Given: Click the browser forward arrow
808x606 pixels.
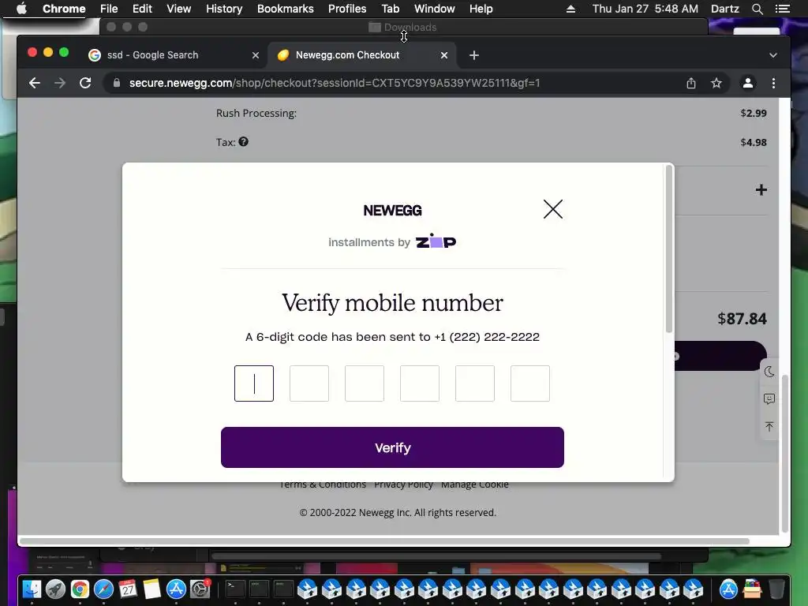Looking at the screenshot, I should [60, 83].
